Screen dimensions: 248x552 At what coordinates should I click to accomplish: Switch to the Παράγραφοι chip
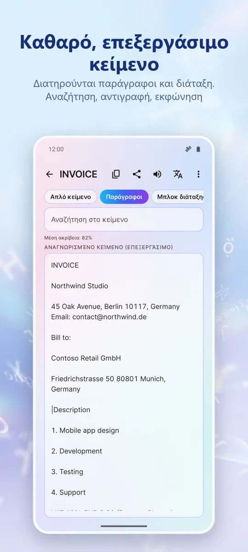click(124, 197)
